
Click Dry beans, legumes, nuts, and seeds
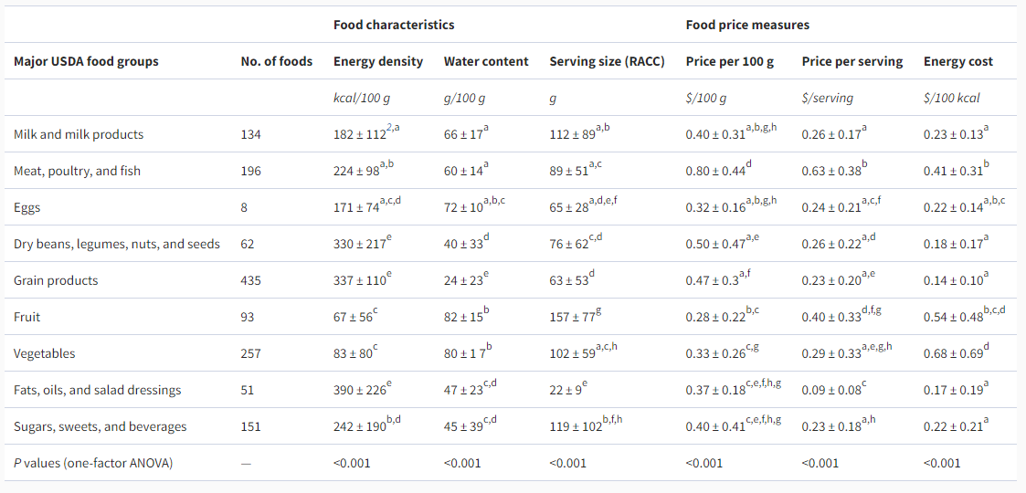(x=116, y=244)
